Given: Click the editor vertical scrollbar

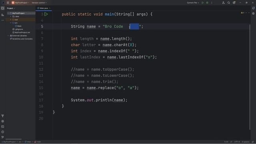Looking at the screenshot, I should (250, 77).
